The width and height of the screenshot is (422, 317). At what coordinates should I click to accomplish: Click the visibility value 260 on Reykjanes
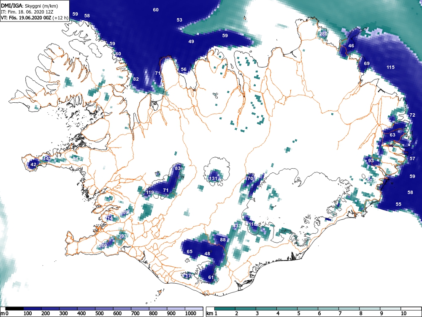(103, 246)
